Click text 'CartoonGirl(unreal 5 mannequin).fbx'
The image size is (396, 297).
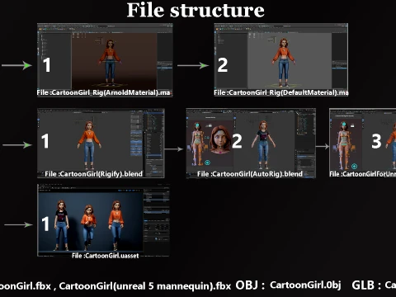(x=145, y=286)
